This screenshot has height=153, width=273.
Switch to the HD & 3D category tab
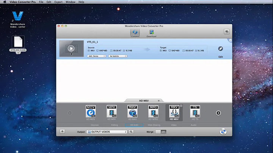[134, 125]
